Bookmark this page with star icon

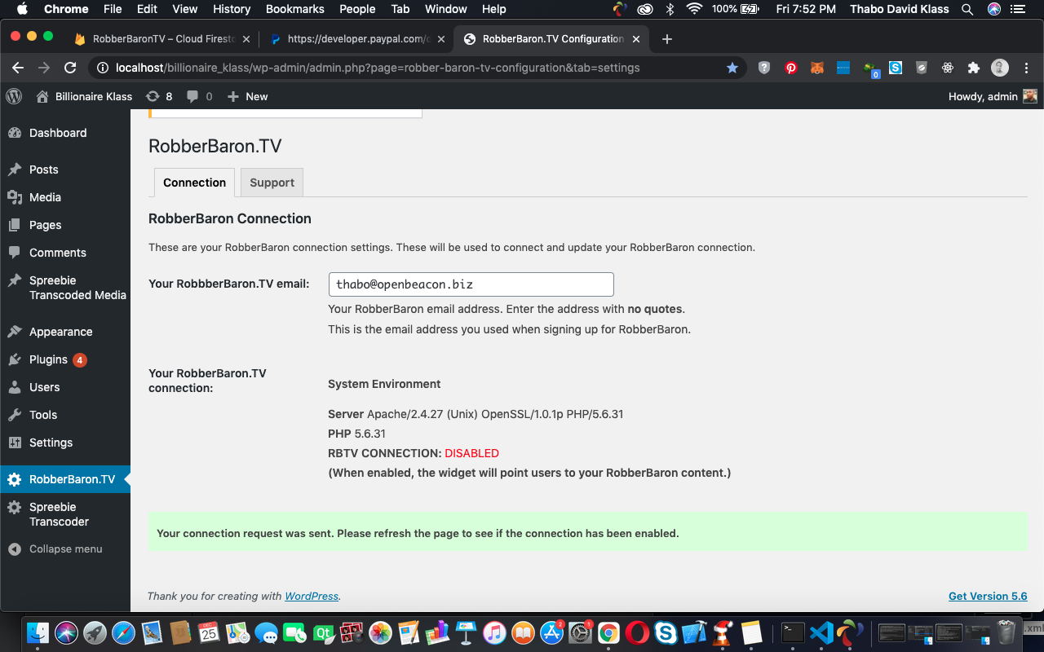pyautogui.click(x=732, y=68)
